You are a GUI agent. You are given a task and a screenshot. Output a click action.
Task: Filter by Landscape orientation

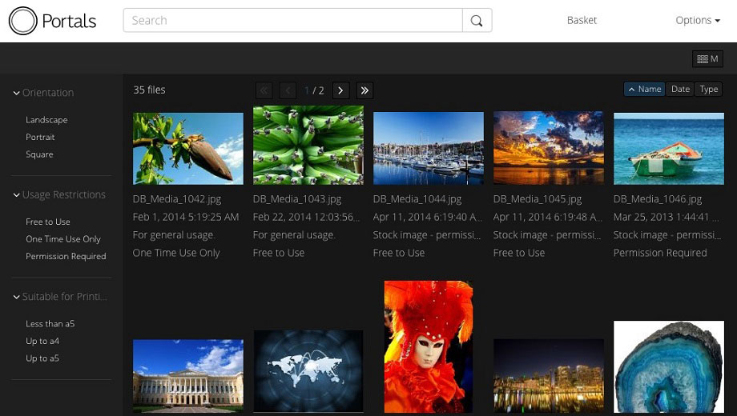[46, 120]
